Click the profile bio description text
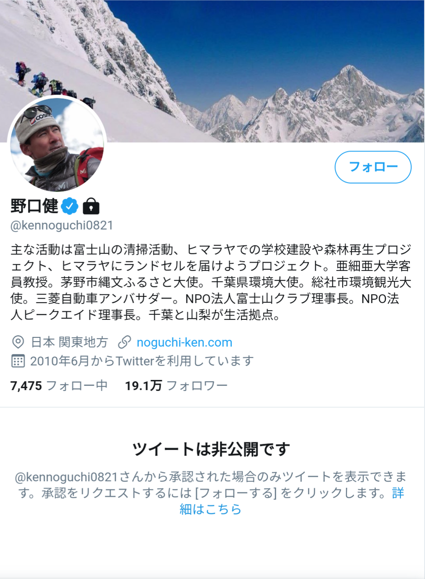 point(211,282)
